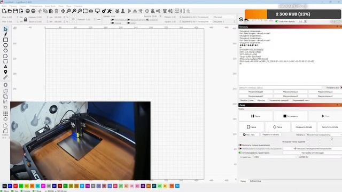Open Optimization Settings button

(313, 153)
